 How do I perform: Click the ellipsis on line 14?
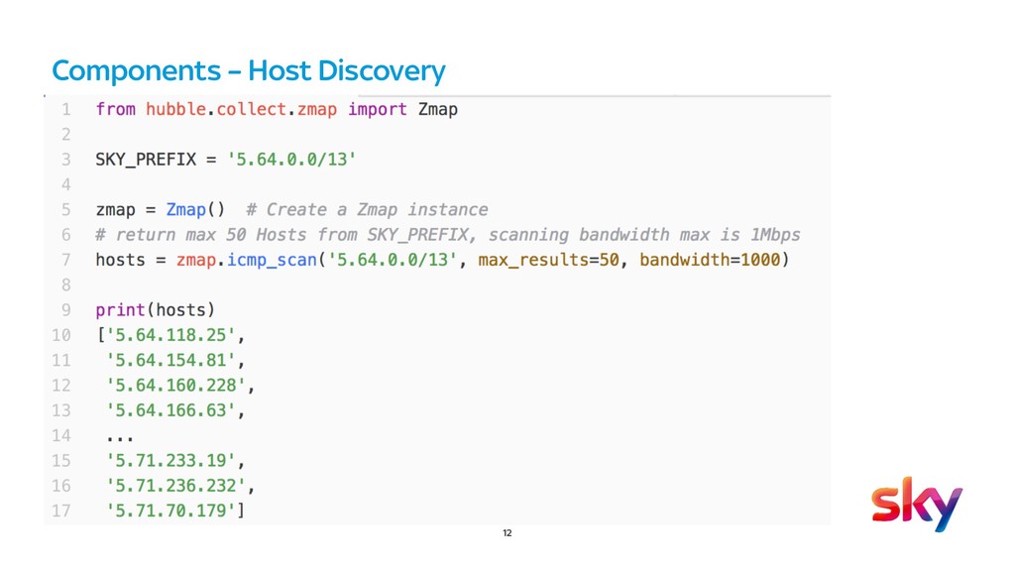[120, 438]
